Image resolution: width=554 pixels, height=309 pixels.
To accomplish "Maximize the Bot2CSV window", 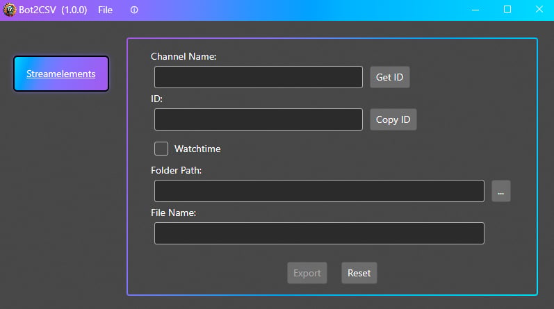I will click(507, 10).
